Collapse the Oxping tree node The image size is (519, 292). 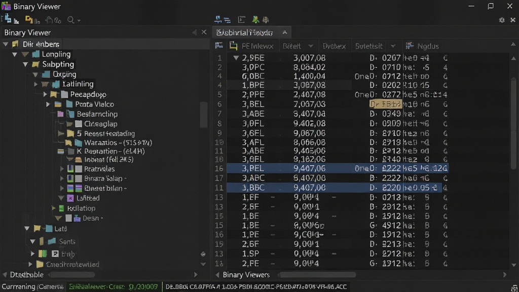[x=35, y=74]
